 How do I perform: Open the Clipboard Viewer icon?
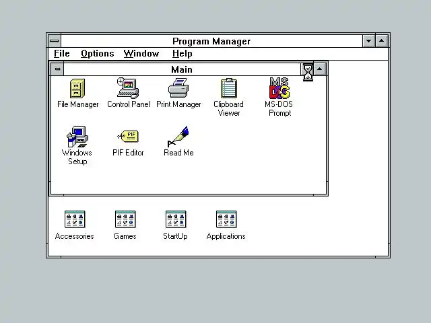229,88
